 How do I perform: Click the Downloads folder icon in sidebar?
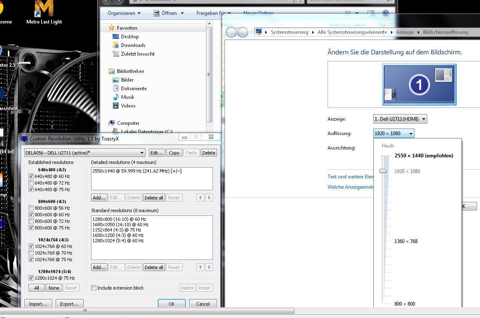[x=116, y=45]
